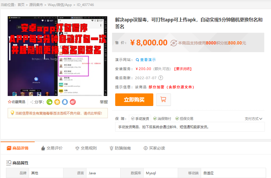271x178 pixels.
Task: Select the 消保赔付 guarantee checkmark
Action: click(x=155, y=118)
